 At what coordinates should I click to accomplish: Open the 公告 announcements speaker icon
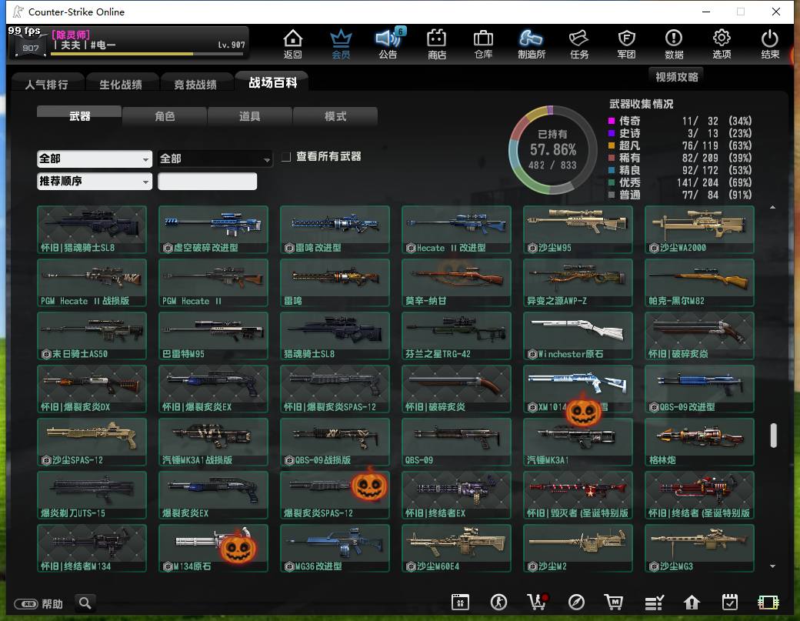click(x=388, y=44)
